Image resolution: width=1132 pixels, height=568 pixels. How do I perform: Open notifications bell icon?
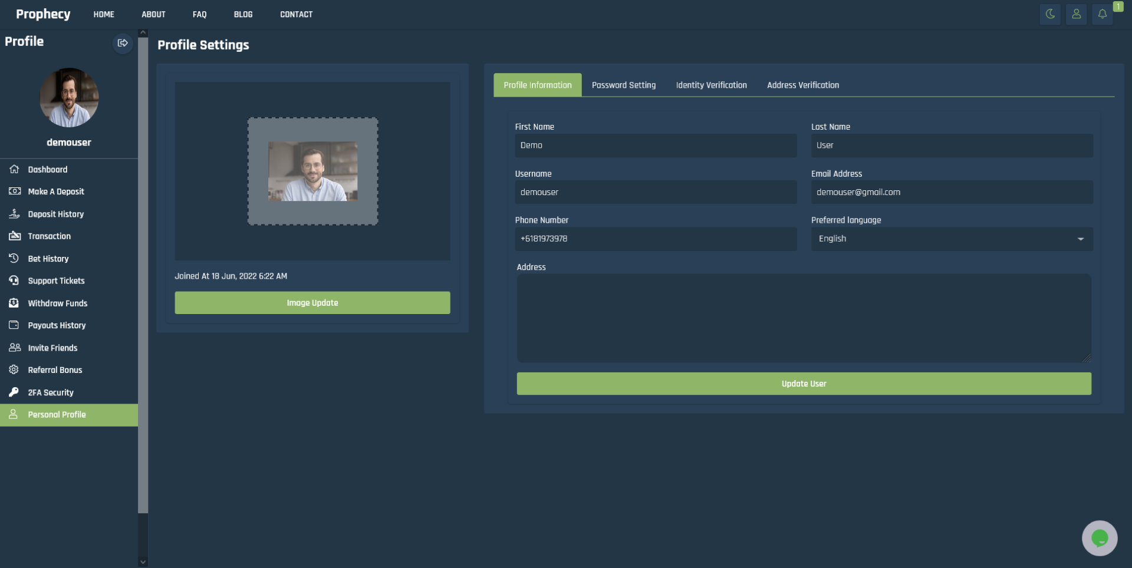[x=1102, y=14]
